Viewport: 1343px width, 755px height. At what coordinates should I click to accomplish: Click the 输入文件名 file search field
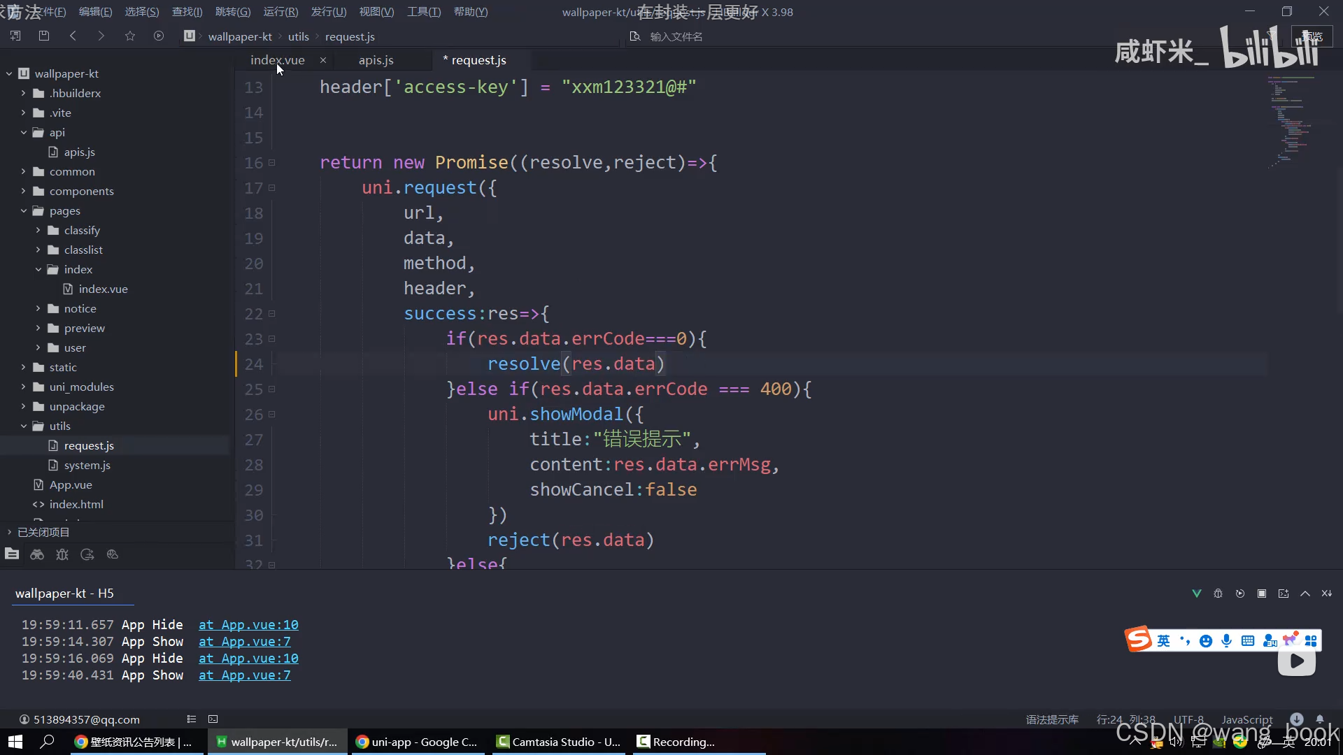676,36
